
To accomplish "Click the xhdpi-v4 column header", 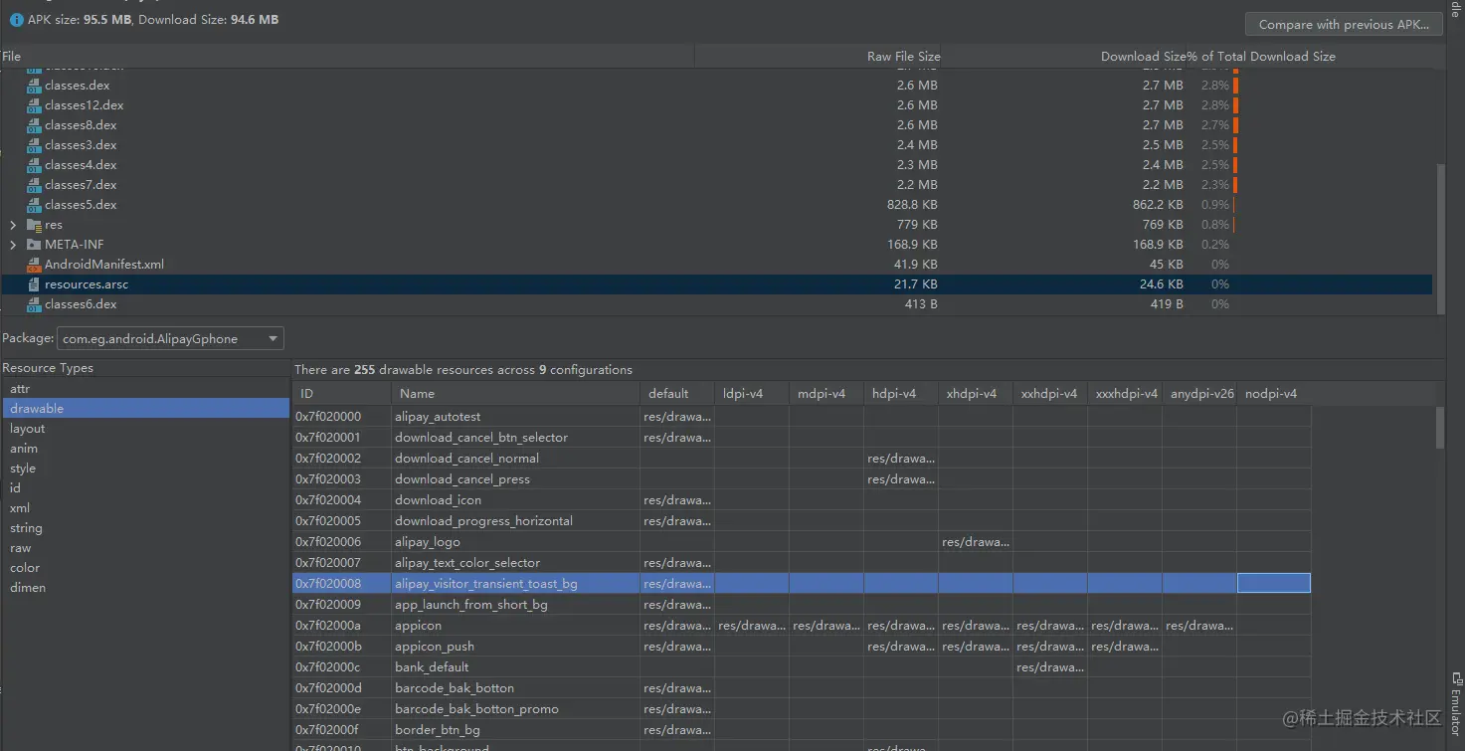I will (976, 394).
